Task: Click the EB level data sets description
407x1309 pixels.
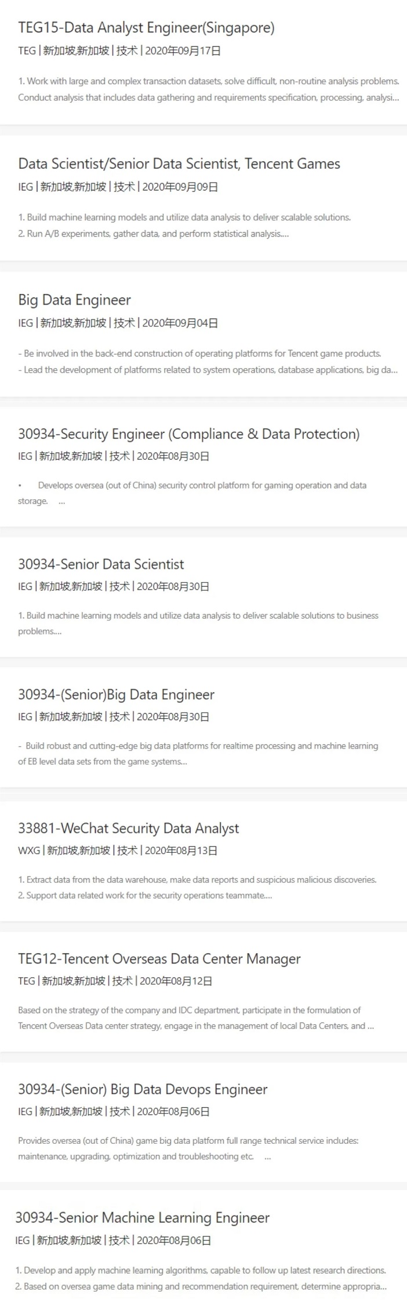Action: [x=198, y=754]
